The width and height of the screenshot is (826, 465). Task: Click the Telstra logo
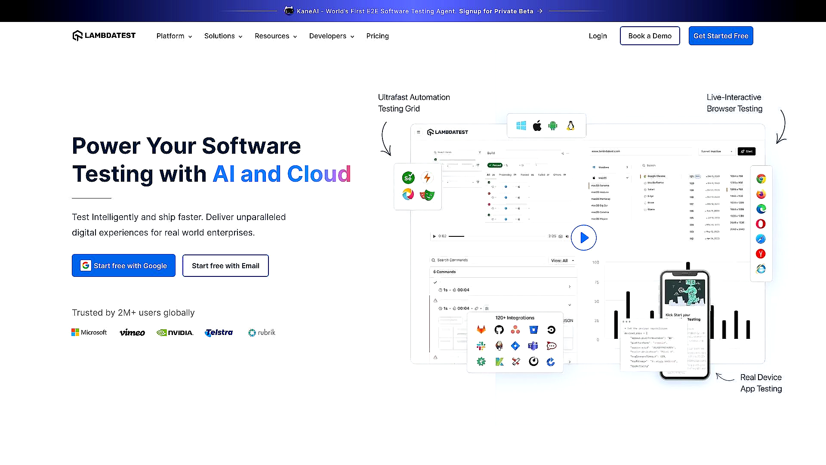click(219, 332)
